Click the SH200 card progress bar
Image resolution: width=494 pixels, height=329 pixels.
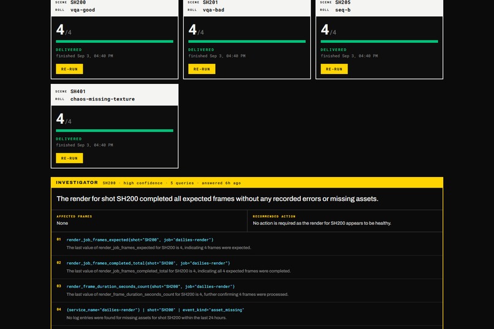coord(115,41)
